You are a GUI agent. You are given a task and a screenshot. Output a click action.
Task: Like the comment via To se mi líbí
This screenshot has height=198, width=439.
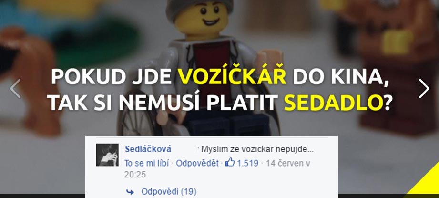coord(146,163)
